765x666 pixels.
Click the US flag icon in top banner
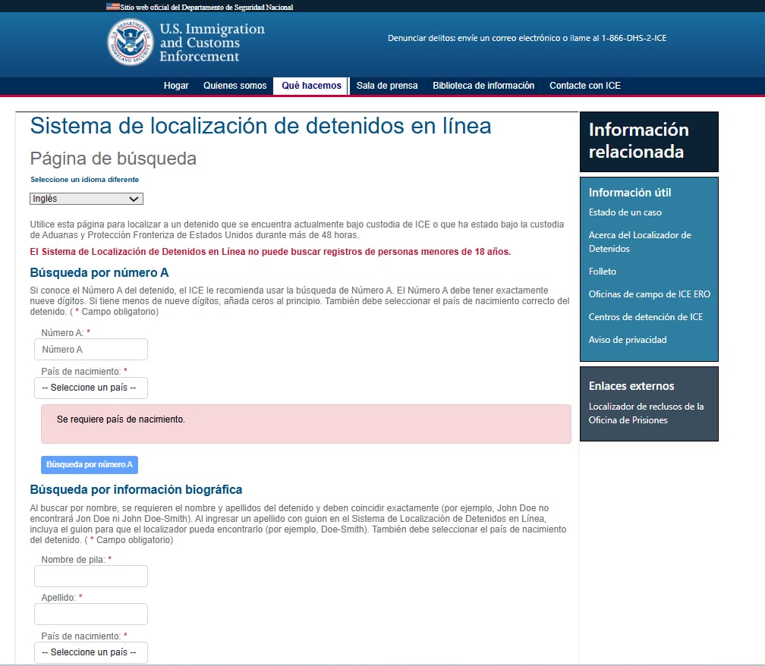point(112,7)
